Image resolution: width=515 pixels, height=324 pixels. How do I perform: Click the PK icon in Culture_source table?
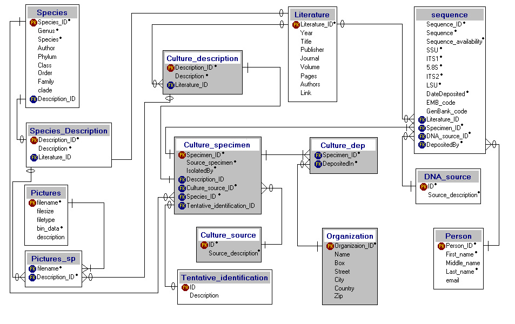[x=204, y=245]
